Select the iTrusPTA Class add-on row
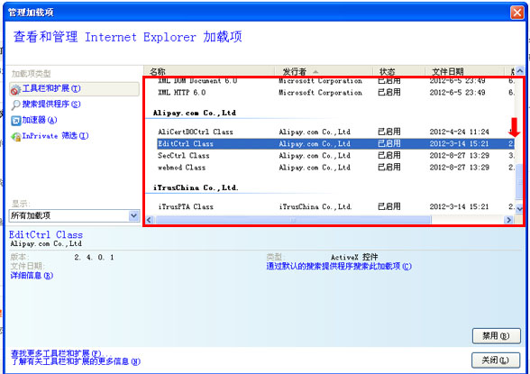The width and height of the screenshot is (530, 374). point(335,206)
